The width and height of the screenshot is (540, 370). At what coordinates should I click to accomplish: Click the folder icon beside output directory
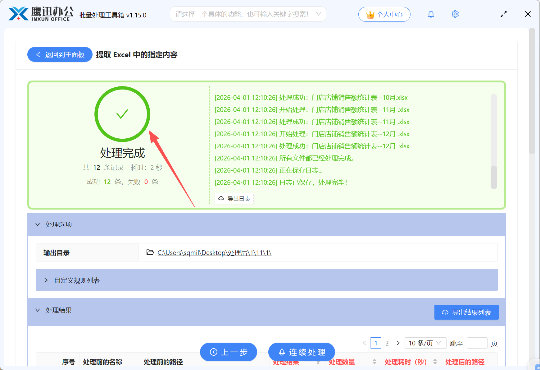tap(150, 252)
